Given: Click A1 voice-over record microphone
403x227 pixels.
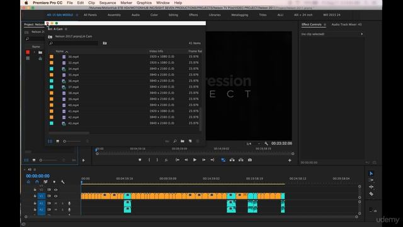Looking at the screenshot, I should coord(69,203).
